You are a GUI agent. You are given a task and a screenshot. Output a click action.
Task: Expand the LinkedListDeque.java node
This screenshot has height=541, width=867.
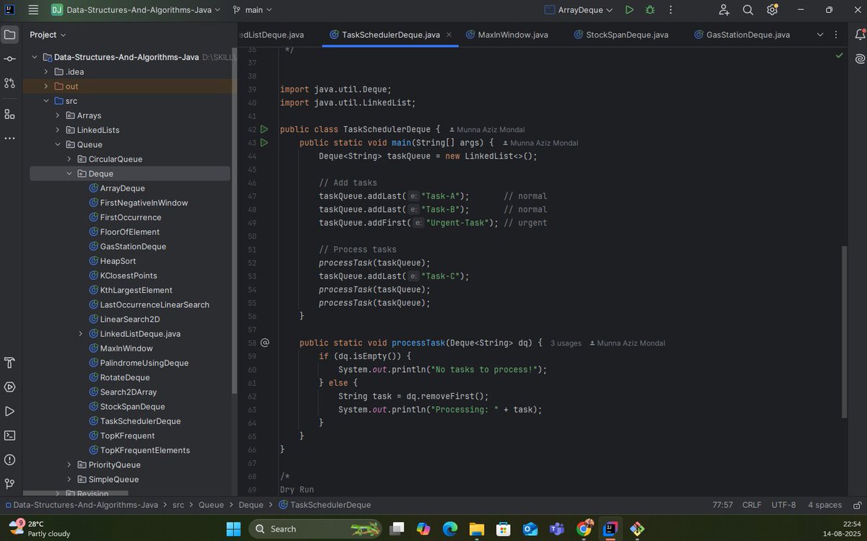81,334
